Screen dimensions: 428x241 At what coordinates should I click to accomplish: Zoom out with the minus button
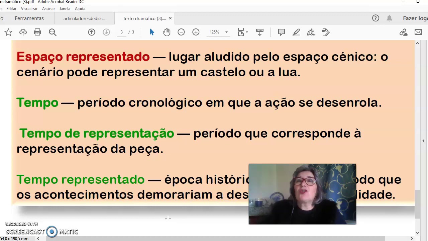181,32
